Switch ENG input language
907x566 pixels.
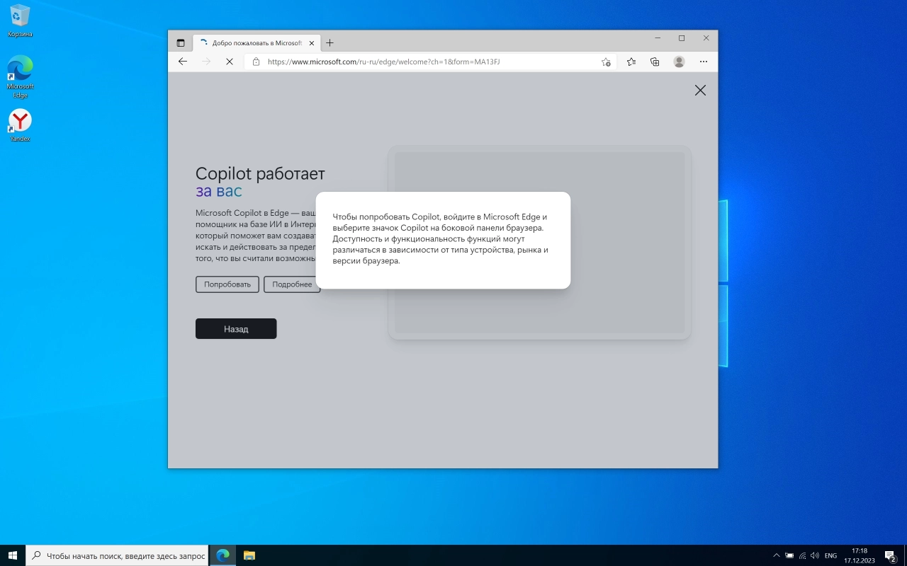[x=830, y=555]
